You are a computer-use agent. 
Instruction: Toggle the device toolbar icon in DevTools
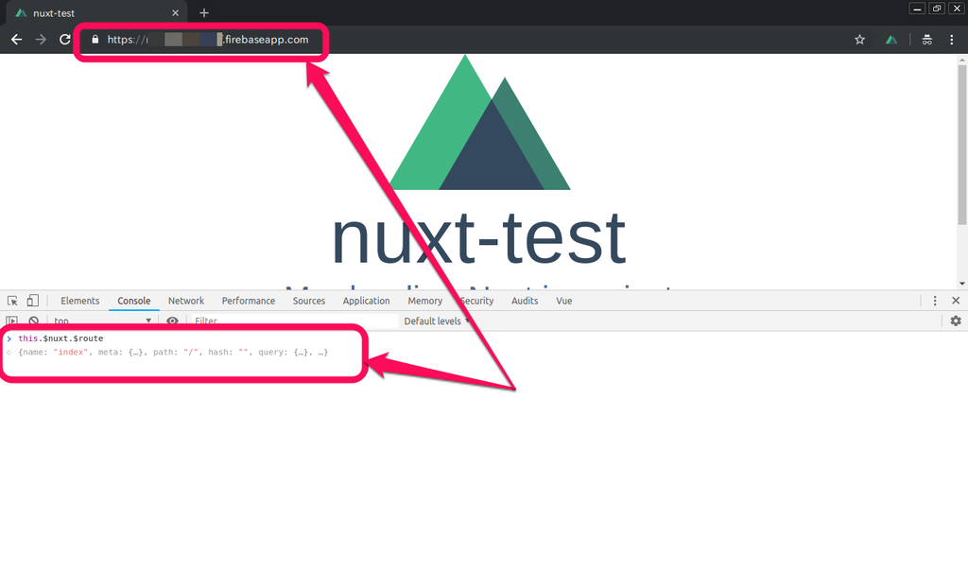point(33,301)
